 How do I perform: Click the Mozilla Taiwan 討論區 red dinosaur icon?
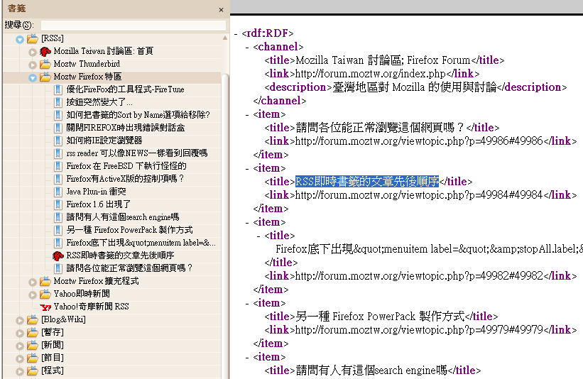click(45, 51)
